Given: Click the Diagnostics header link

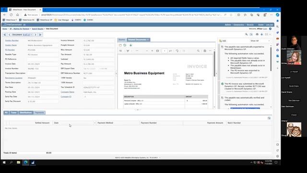Looking at the screenshot, I should pyautogui.click(x=239, y=25).
